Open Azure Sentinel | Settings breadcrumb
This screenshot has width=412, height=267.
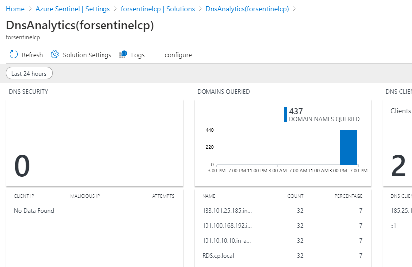coord(73,9)
